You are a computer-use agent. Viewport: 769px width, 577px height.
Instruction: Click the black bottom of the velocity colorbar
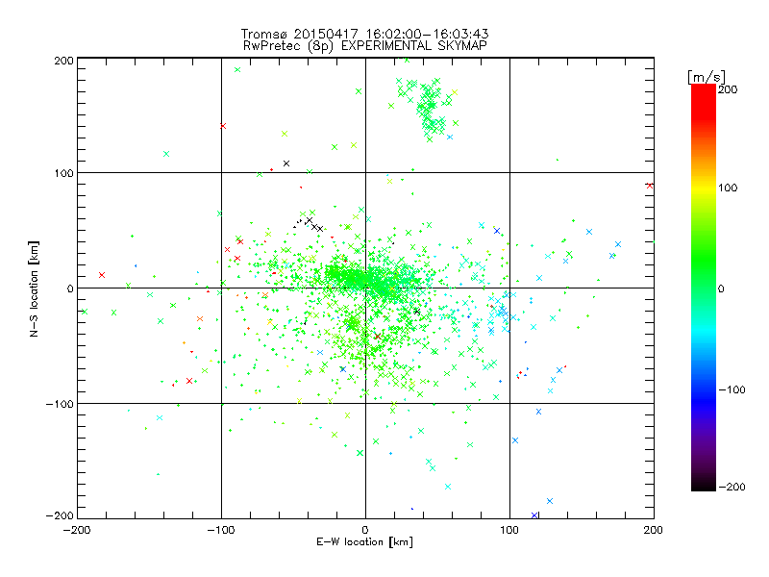pos(704,484)
